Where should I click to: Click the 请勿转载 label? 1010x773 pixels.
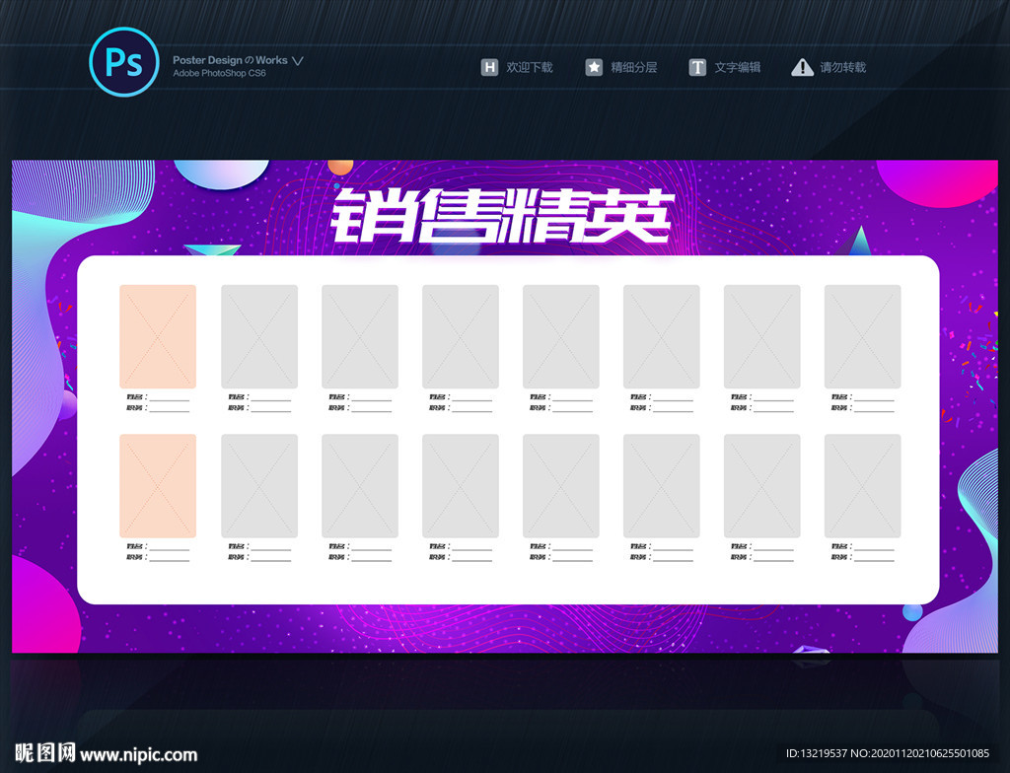[x=843, y=67]
